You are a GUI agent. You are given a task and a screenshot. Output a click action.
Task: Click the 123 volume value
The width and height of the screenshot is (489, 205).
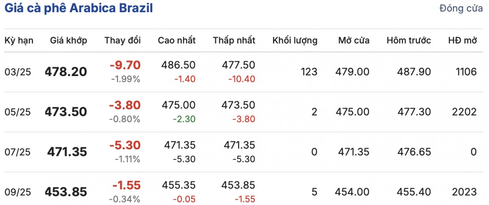coord(309,72)
